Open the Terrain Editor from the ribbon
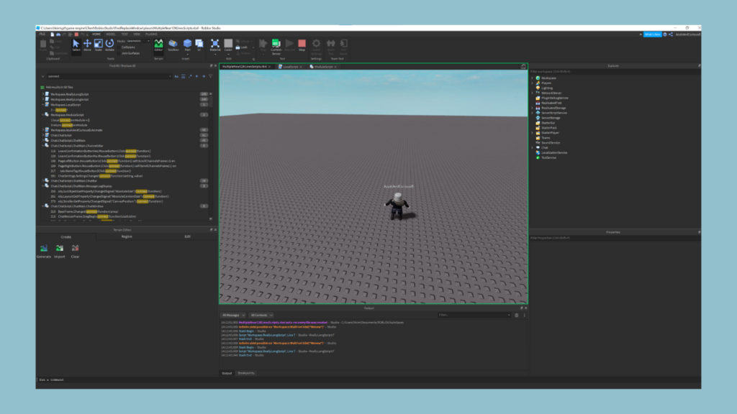 click(158, 45)
